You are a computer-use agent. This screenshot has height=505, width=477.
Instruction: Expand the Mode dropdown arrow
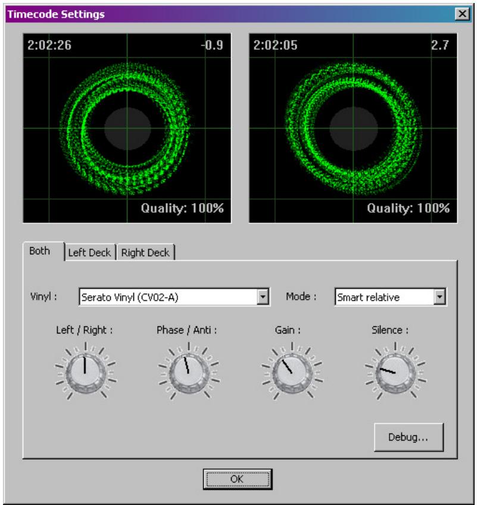point(439,297)
